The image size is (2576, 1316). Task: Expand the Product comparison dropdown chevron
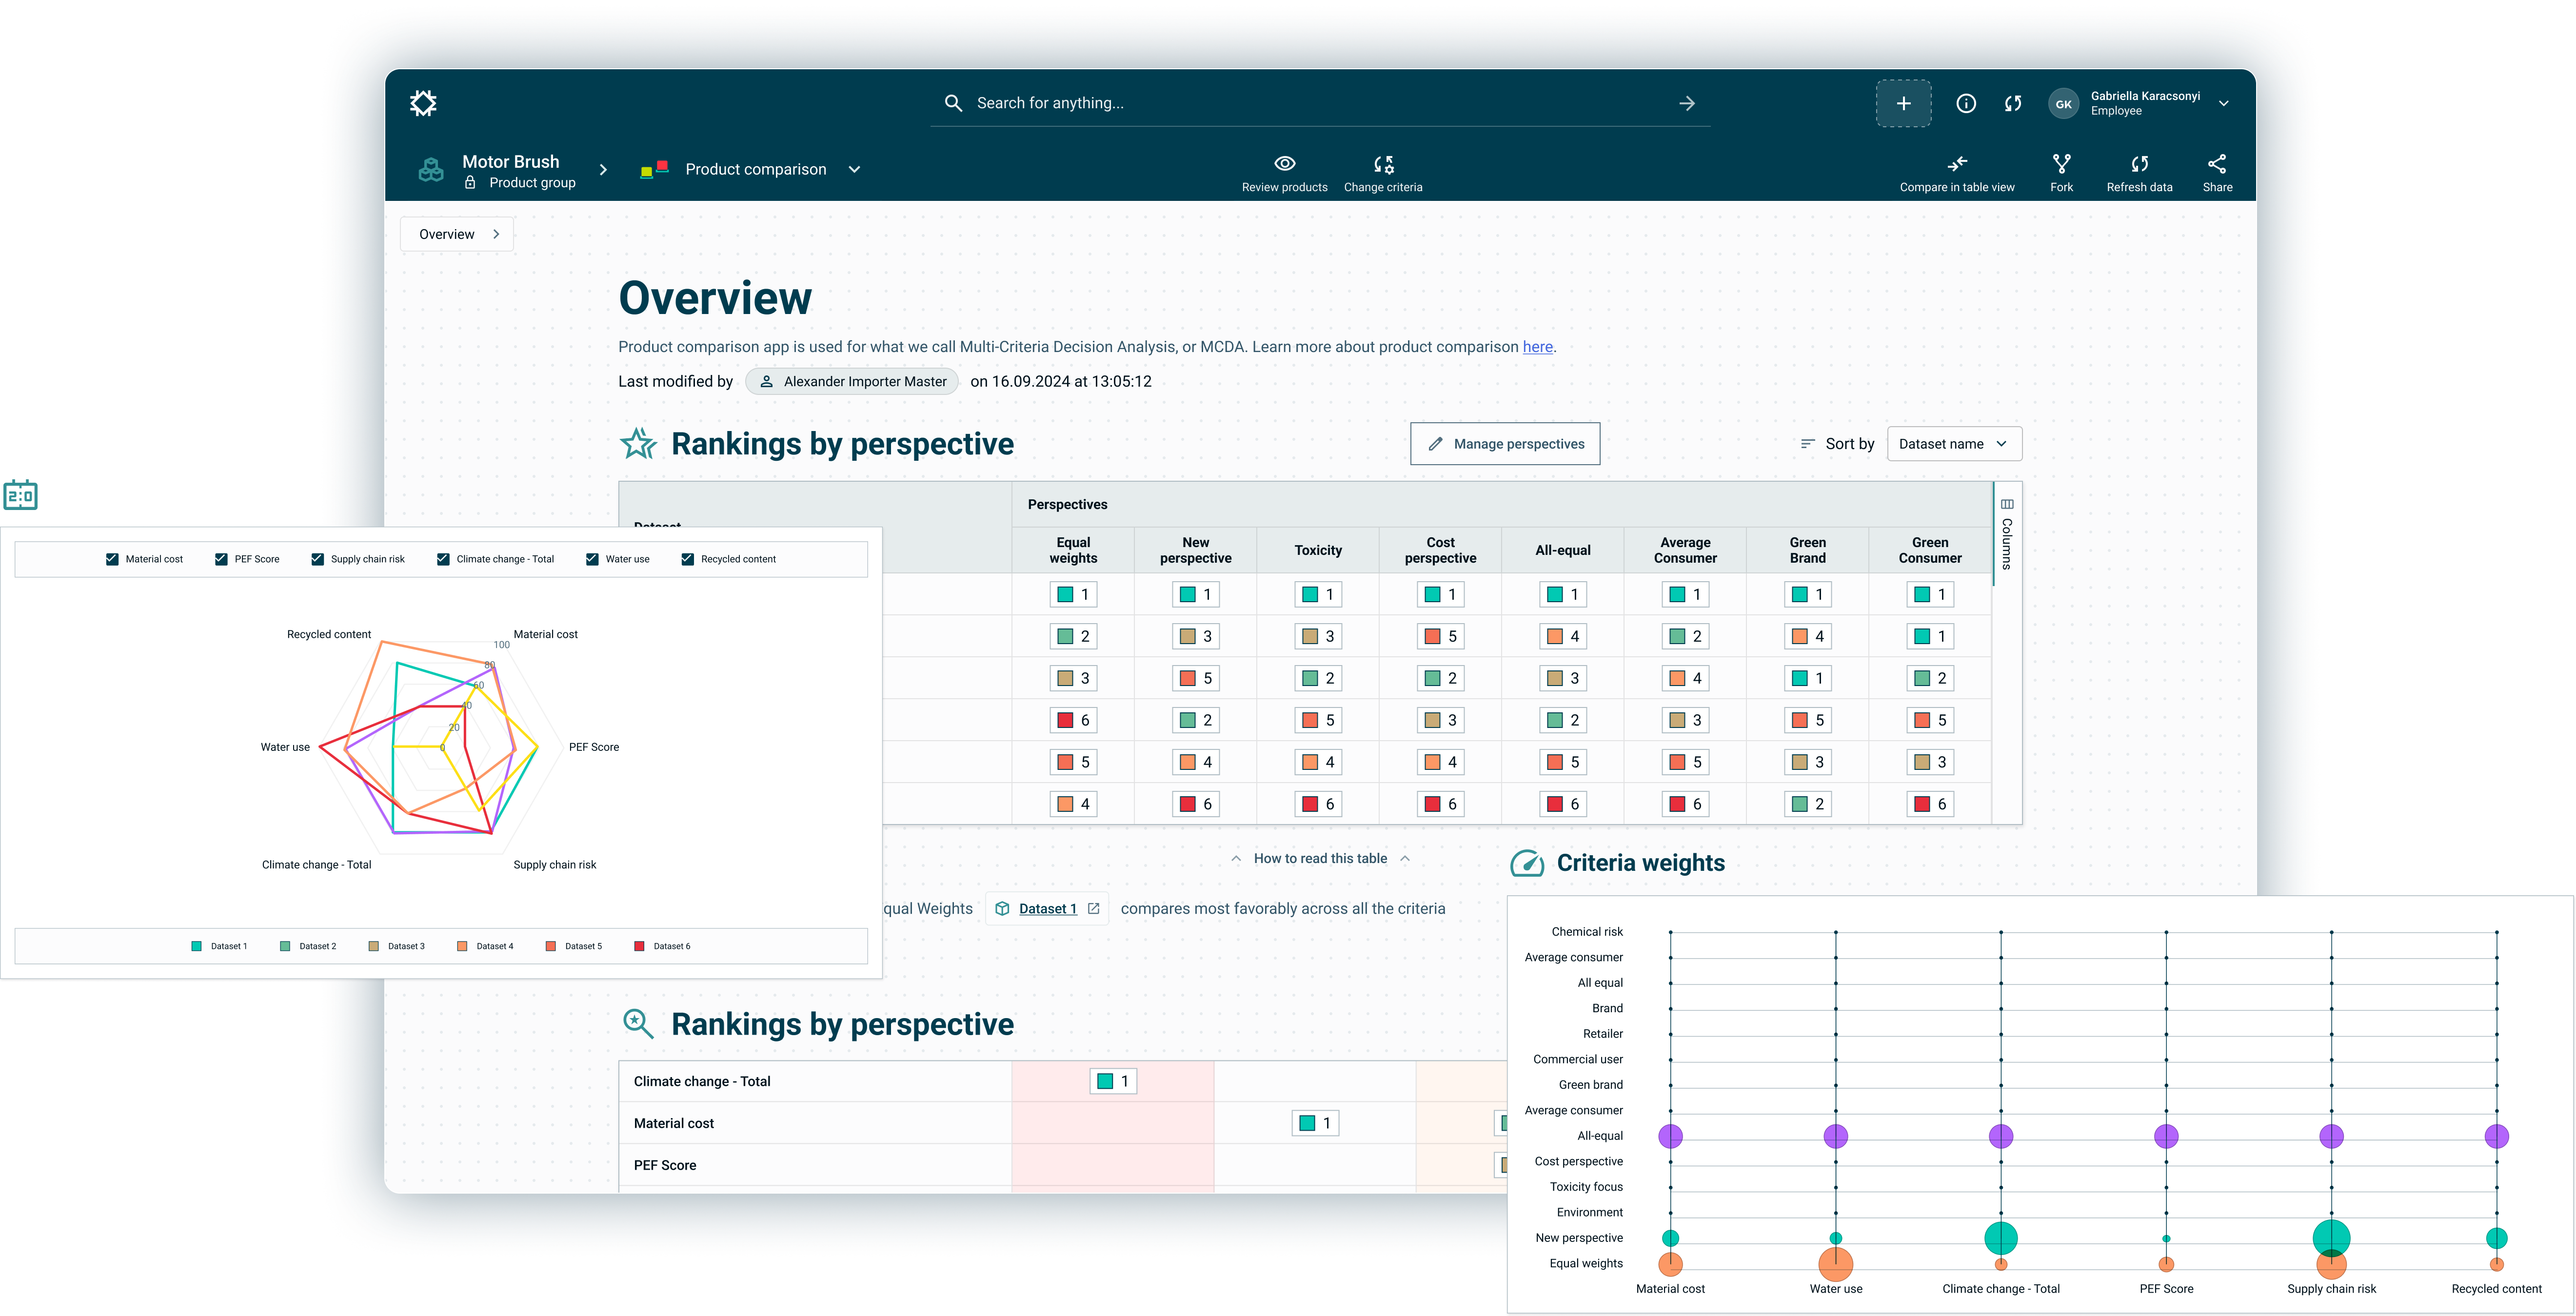[854, 169]
